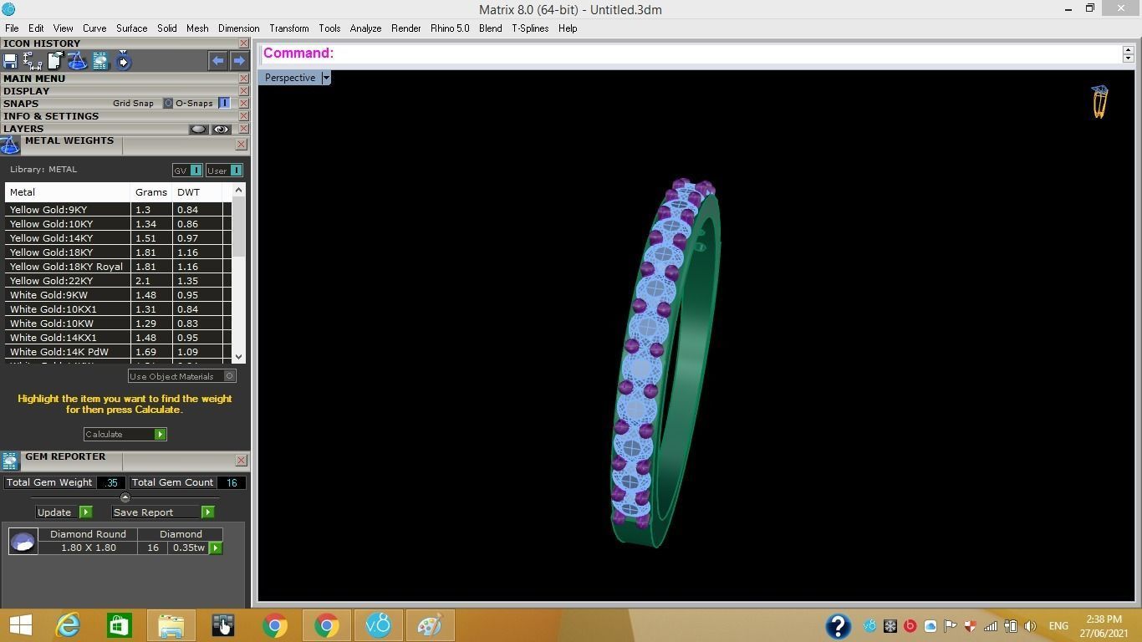Open the File menu
Image resolution: width=1142 pixels, height=642 pixels.
(12, 28)
